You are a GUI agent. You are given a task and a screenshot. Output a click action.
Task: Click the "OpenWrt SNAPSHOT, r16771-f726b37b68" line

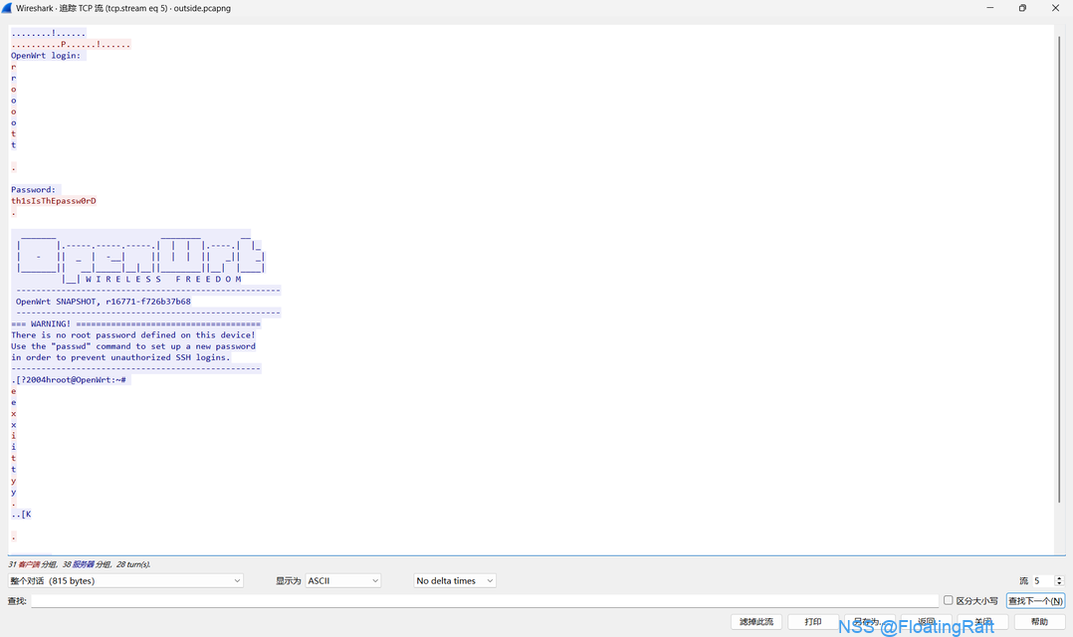[x=104, y=301]
